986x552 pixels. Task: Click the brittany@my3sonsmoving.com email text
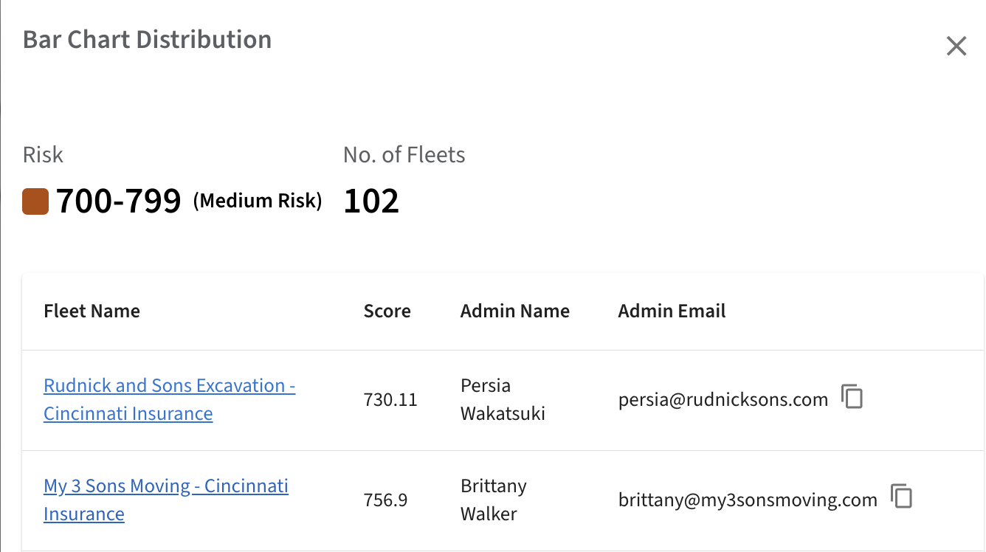747,500
